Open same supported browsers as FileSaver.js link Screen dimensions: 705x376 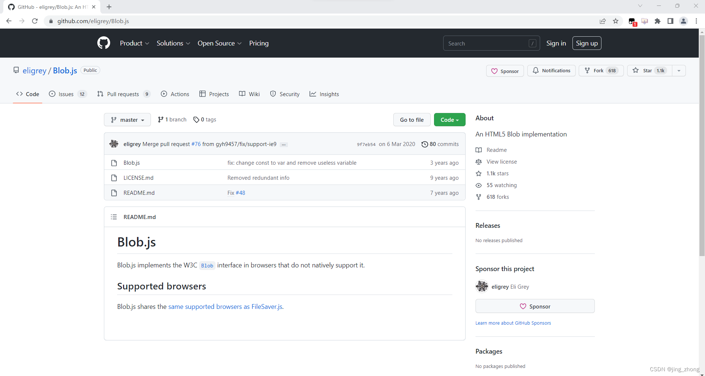(x=225, y=307)
